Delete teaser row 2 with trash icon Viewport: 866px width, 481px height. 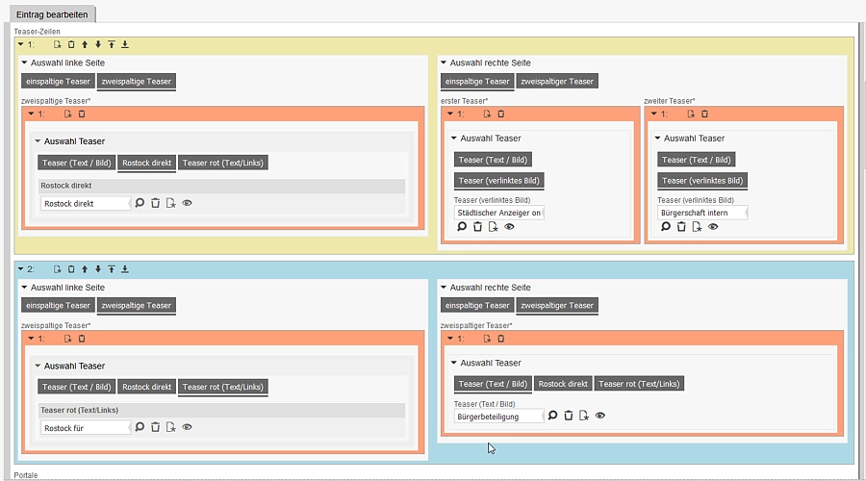[x=71, y=269]
